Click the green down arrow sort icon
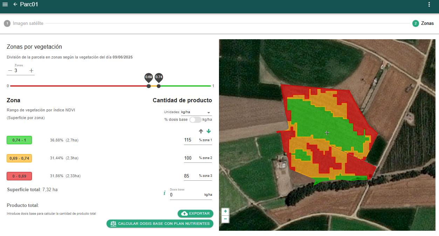This screenshot has width=439, height=236. click(x=209, y=131)
